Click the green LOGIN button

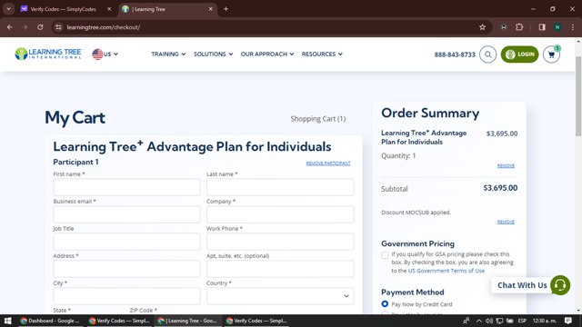(x=519, y=54)
